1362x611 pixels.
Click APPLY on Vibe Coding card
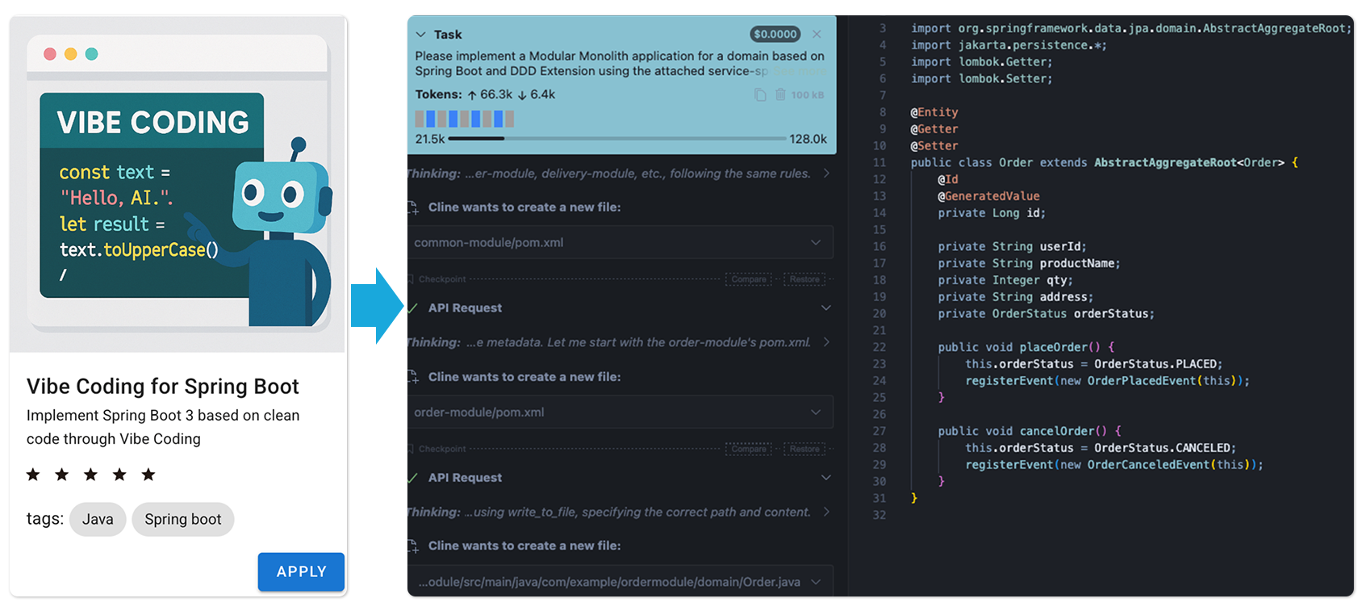tap(301, 571)
